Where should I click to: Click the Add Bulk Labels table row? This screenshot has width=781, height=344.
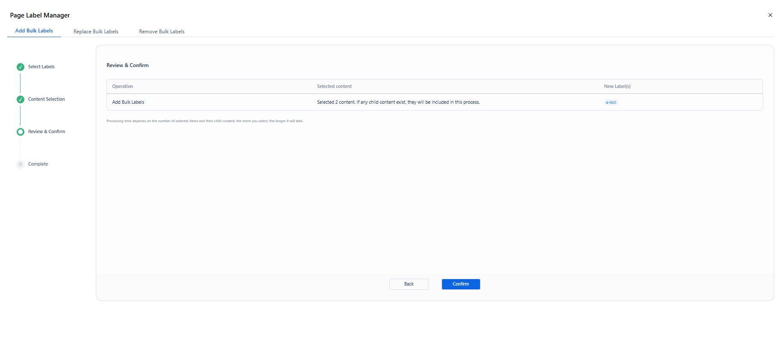click(434, 102)
